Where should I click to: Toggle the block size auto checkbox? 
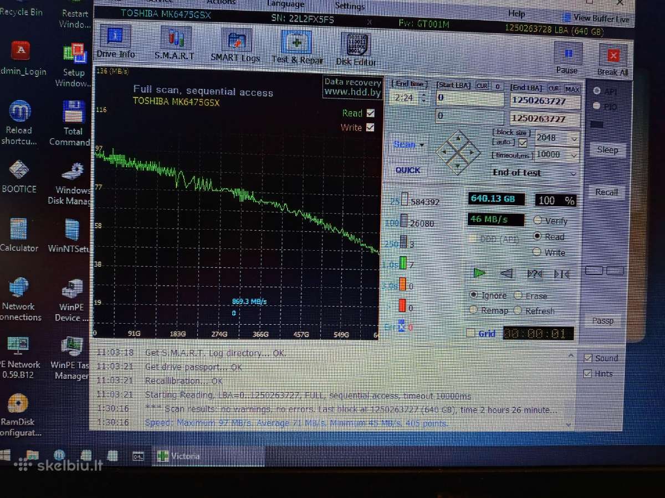tap(522, 143)
